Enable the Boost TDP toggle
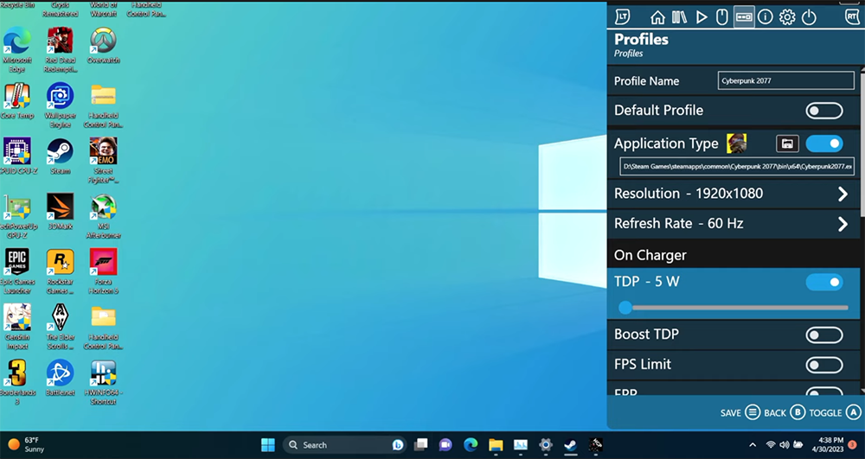The height and width of the screenshot is (459, 865). [823, 335]
